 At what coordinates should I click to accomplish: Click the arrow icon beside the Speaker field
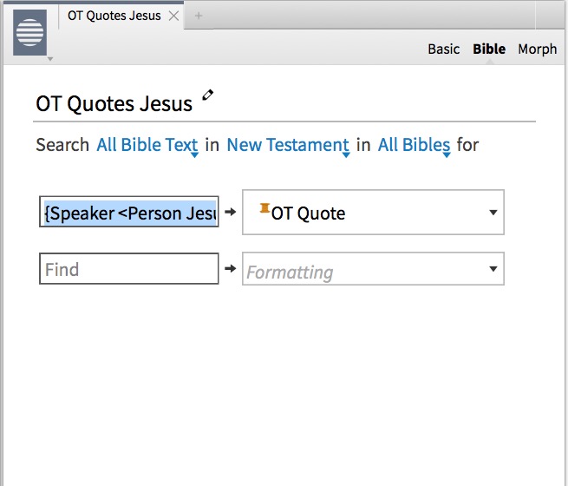[230, 212]
